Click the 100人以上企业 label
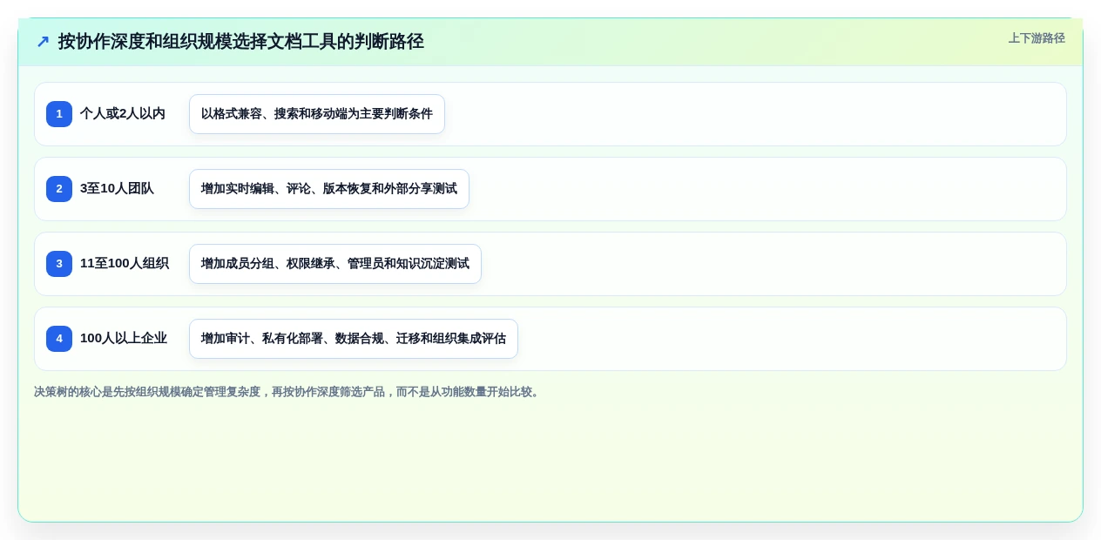This screenshot has height=540, width=1101. [x=124, y=339]
